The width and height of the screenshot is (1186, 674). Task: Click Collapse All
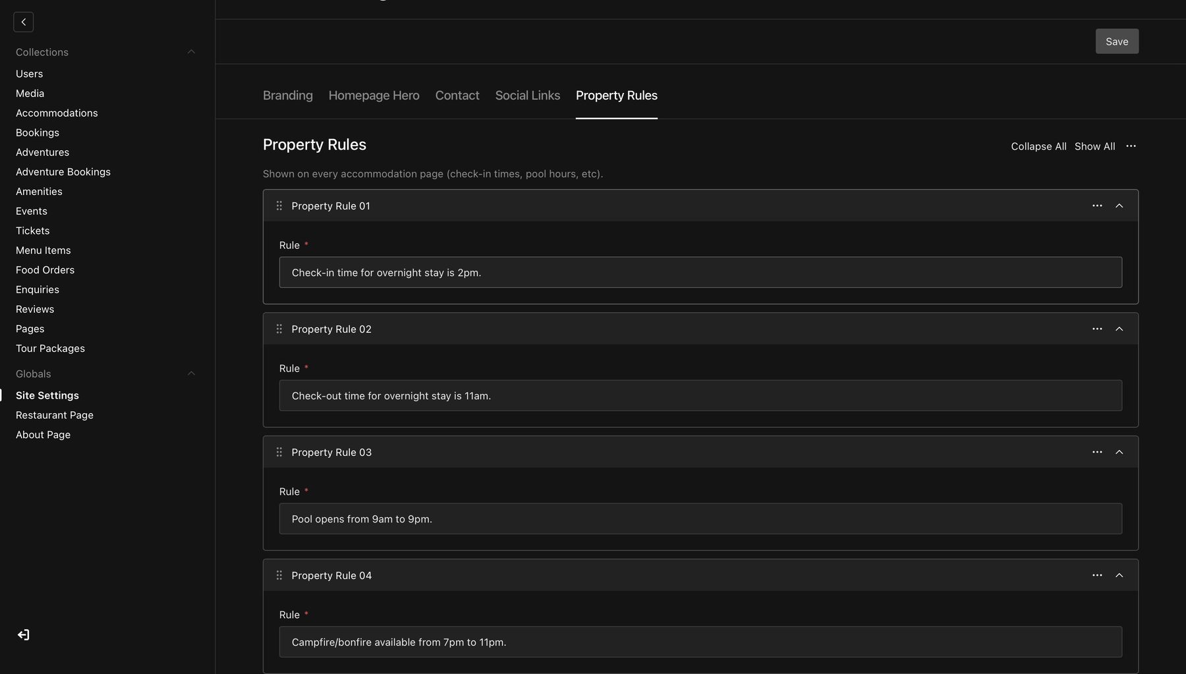pos(1038,146)
